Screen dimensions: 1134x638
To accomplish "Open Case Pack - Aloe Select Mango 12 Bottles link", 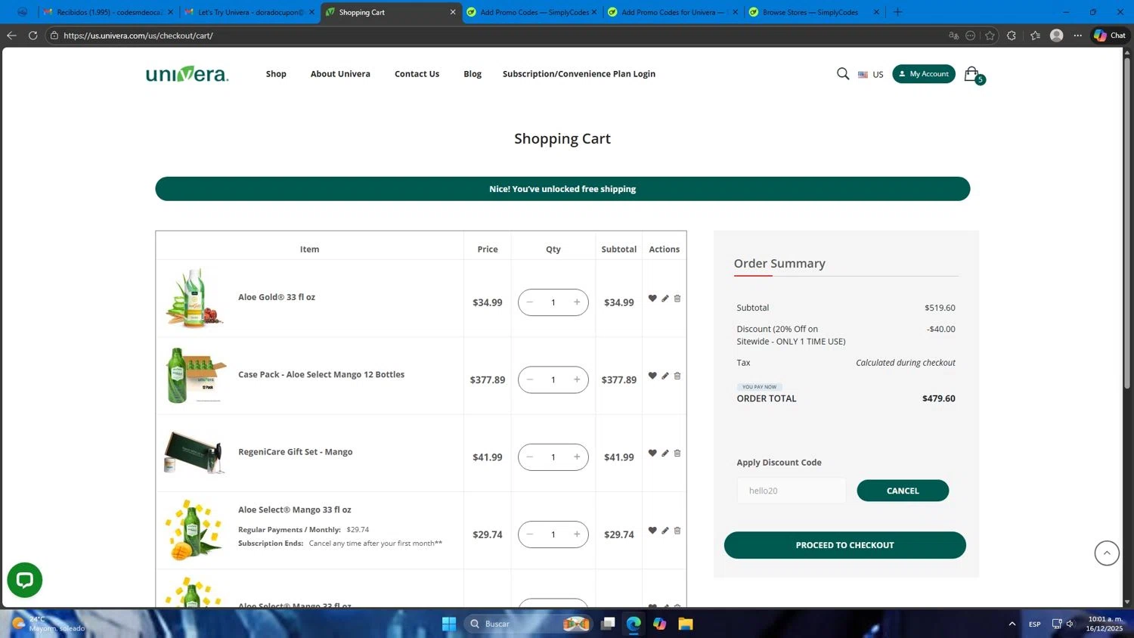I will [321, 374].
